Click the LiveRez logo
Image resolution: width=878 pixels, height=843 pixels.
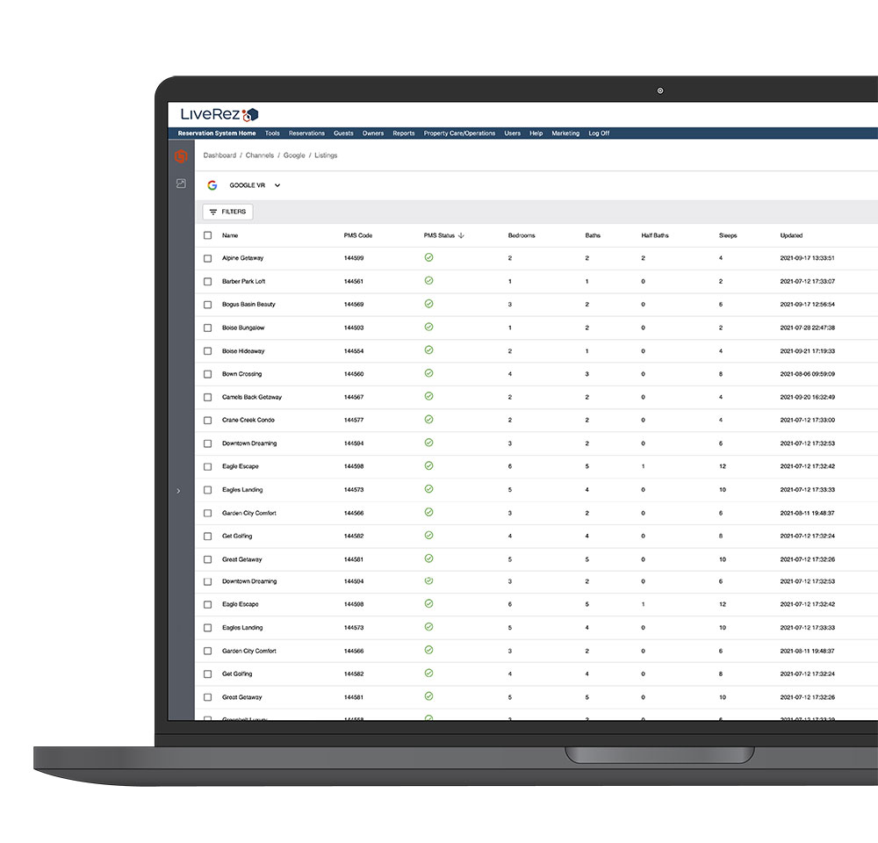point(219,114)
